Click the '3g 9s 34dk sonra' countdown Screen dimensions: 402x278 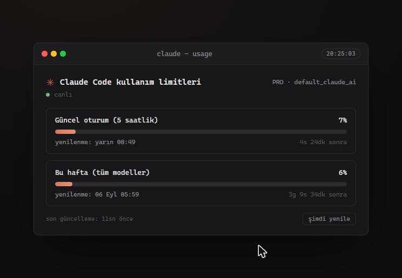coord(318,194)
